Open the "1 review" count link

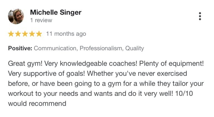(41, 20)
